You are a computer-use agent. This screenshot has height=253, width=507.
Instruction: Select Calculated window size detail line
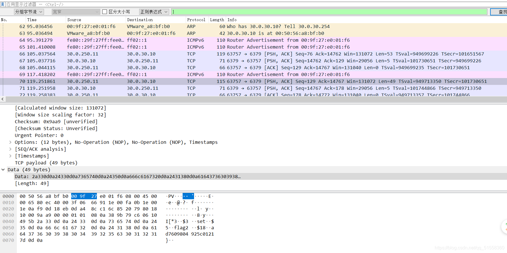[61, 108]
